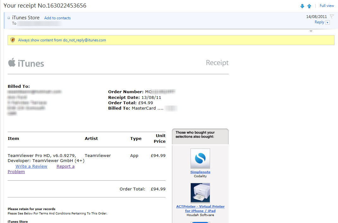Open the Report a Problem link
The width and height of the screenshot is (338, 223).
click(x=65, y=166)
